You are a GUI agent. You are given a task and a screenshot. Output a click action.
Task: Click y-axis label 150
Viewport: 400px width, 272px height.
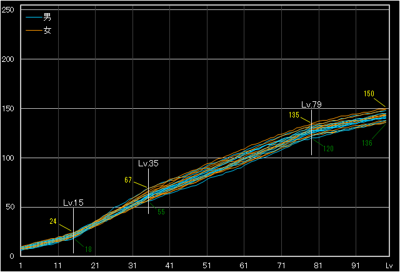click(7, 109)
